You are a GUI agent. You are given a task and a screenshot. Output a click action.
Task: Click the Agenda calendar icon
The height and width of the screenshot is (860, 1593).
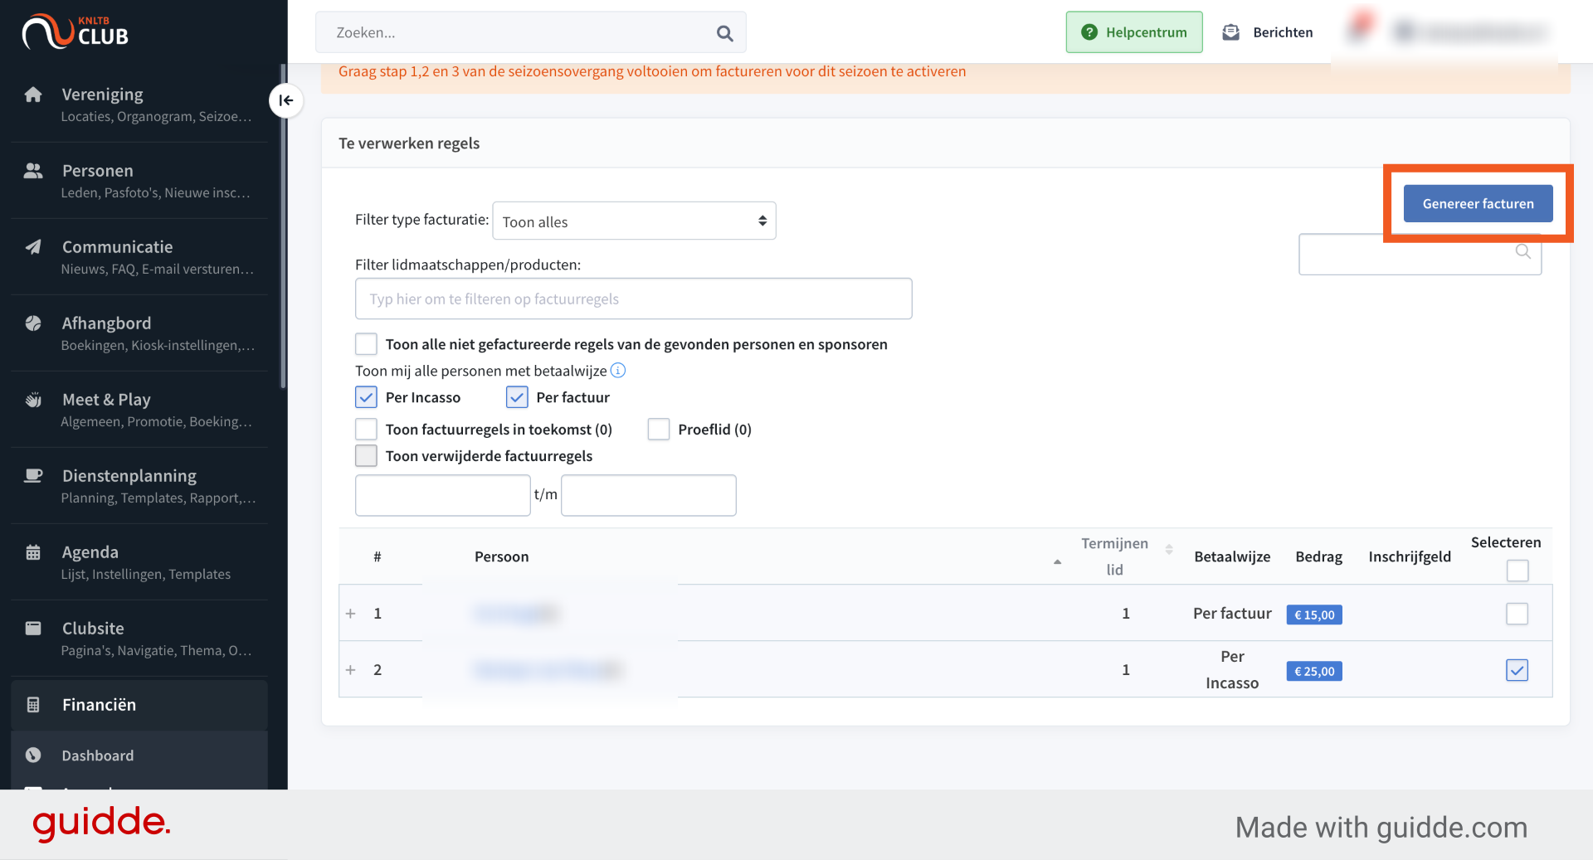pos(33,552)
